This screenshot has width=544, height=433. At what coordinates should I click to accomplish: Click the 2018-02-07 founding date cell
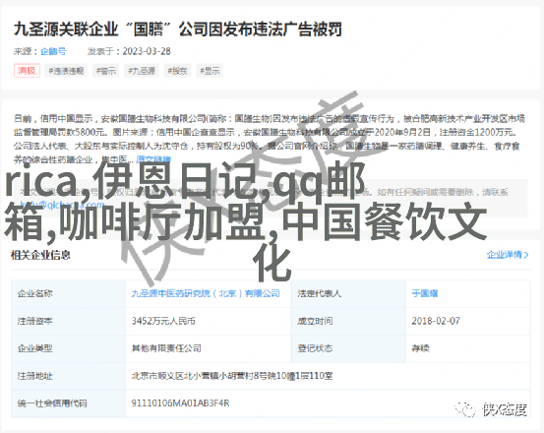[467, 321]
